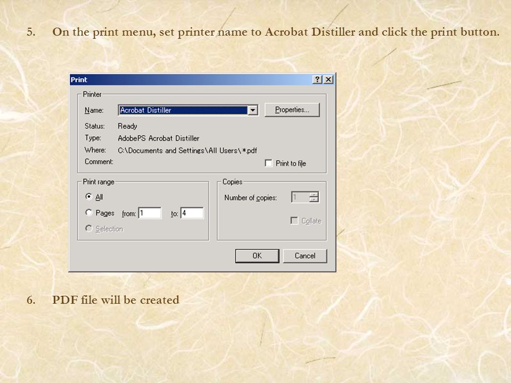The image size is (511, 383).
Task: Confirm printing with the OK button
Action: point(257,256)
